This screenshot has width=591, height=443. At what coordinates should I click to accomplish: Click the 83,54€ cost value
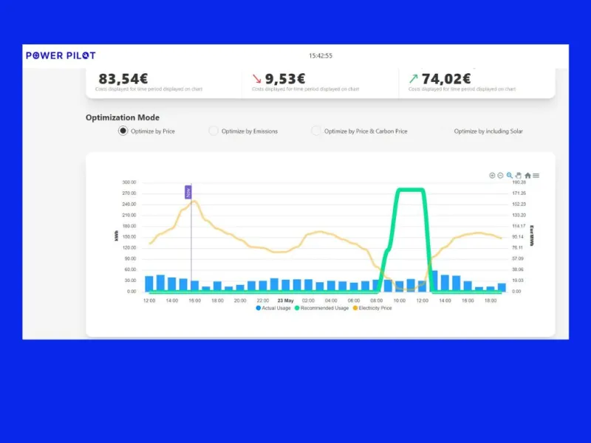(x=123, y=79)
